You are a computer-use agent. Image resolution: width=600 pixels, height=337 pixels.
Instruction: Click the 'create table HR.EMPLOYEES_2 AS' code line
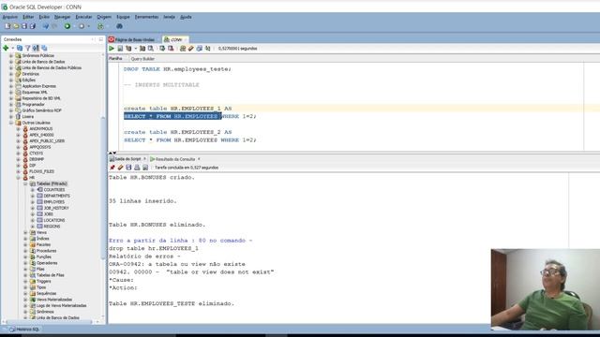[178, 132]
